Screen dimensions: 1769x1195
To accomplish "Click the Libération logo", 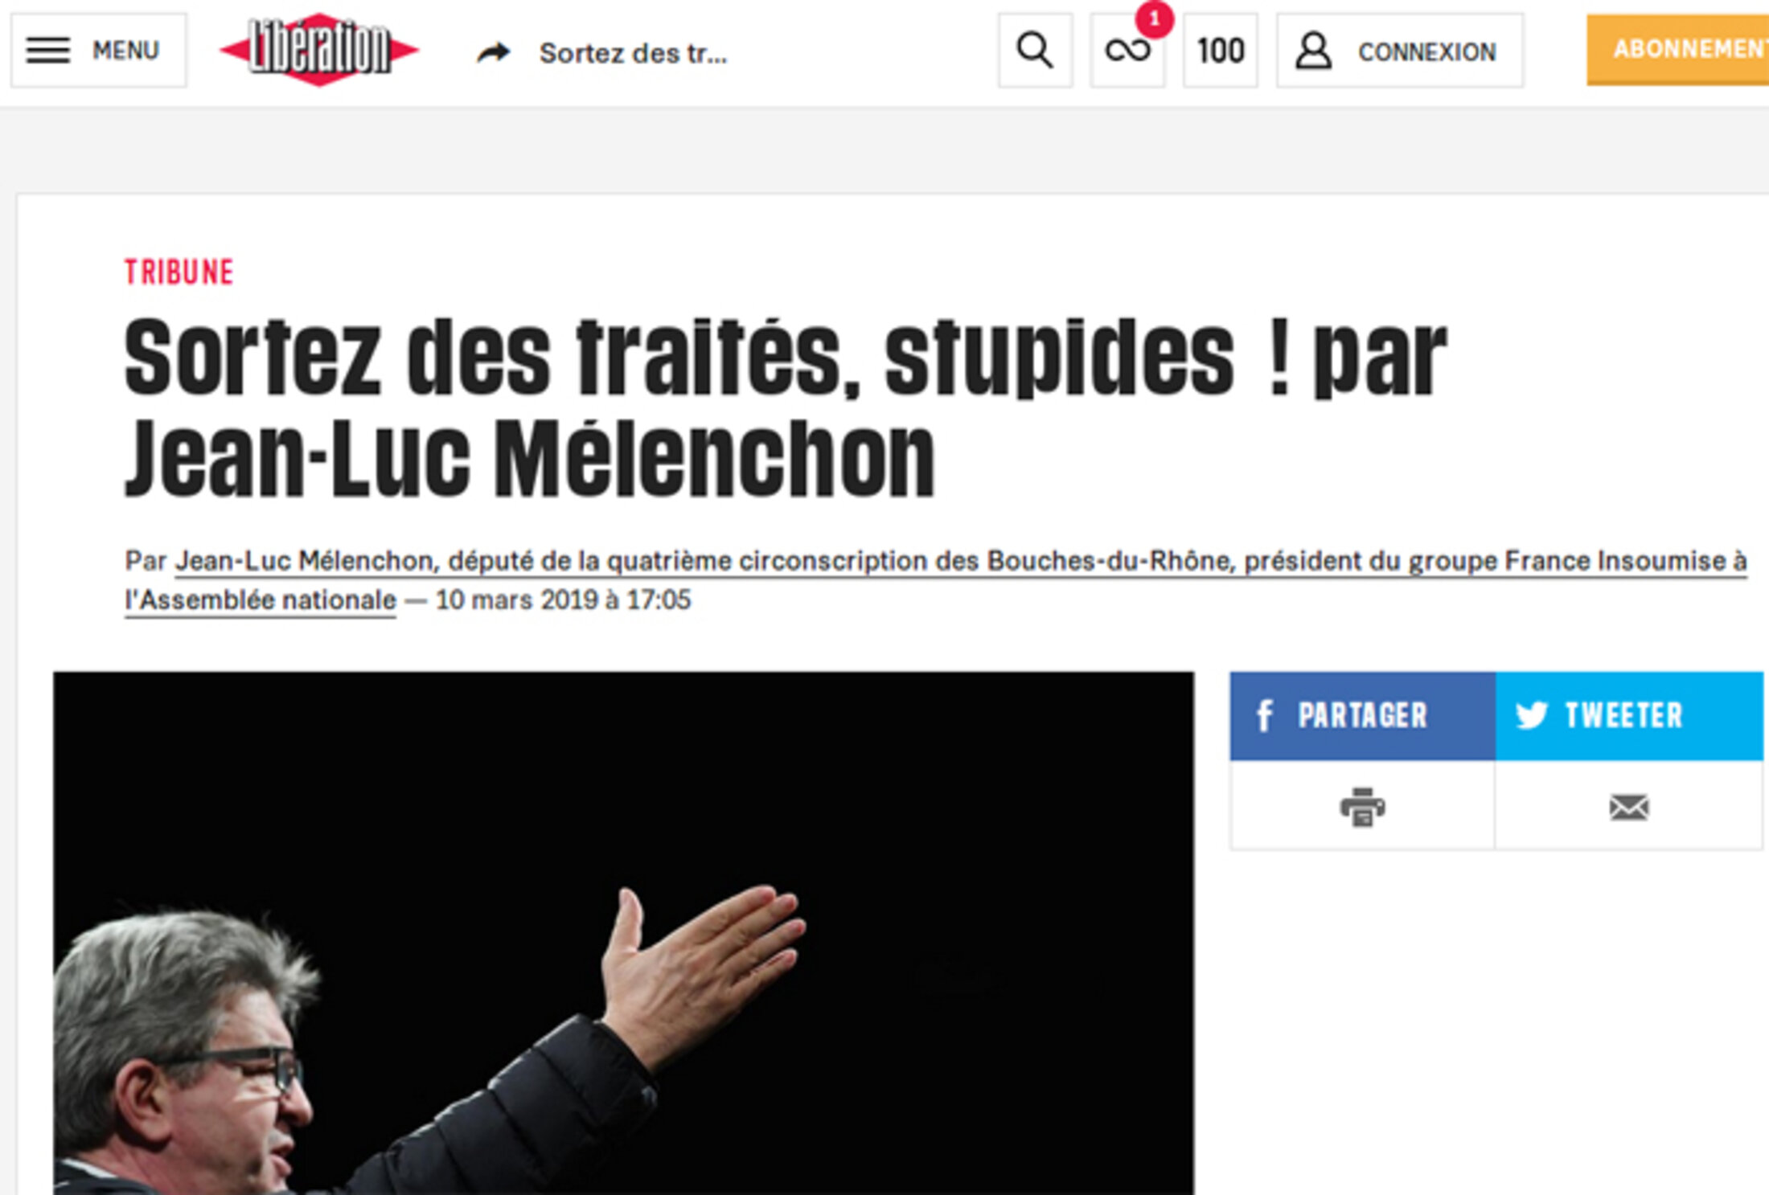I will 319,50.
